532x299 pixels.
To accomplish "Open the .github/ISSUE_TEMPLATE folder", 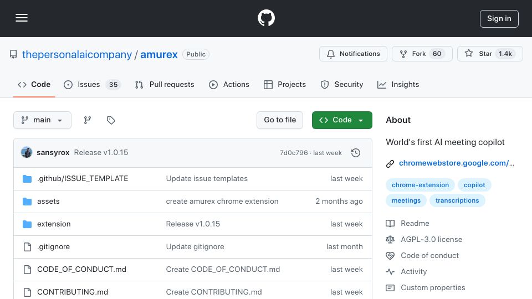I will click(83, 179).
